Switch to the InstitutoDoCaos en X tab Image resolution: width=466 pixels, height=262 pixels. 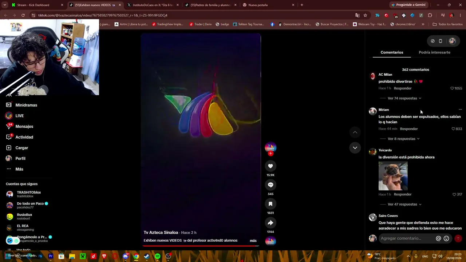pos(153,5)
